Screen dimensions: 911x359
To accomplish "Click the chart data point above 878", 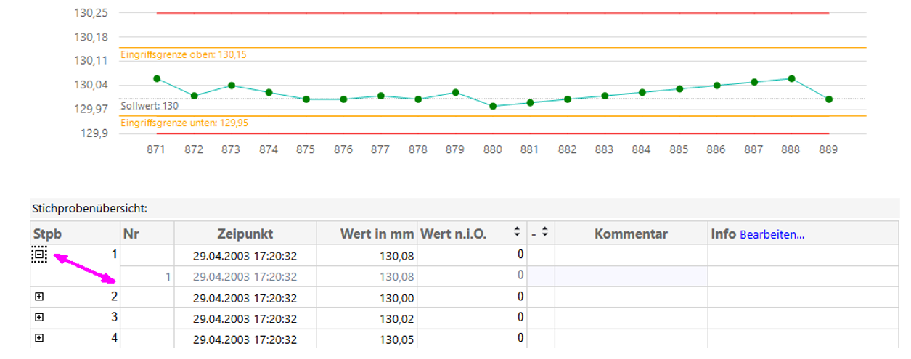I will click(x=418, y=99).
